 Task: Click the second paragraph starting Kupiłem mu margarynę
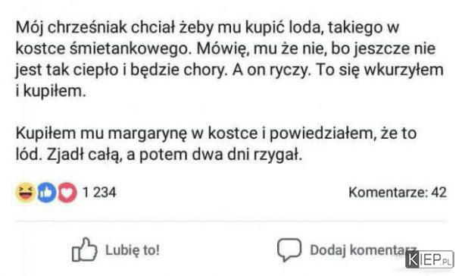point(216,144)
